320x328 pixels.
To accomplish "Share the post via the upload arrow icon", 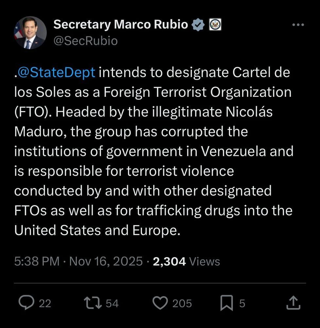I will coord(293,303).
